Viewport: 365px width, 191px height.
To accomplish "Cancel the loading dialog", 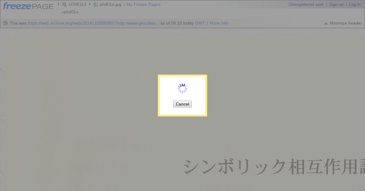I will coord(182,104).
